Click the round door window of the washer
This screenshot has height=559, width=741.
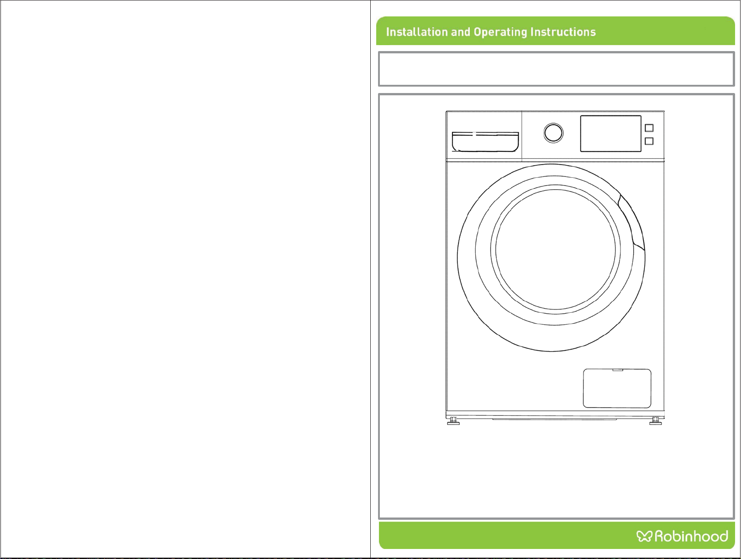click(555, 250)
